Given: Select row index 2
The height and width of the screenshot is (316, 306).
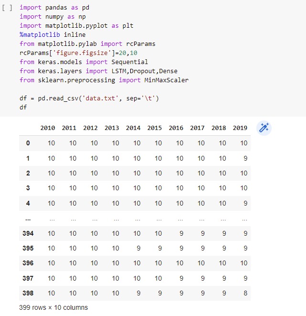Looking at the screenshot, I should [28, 173].
